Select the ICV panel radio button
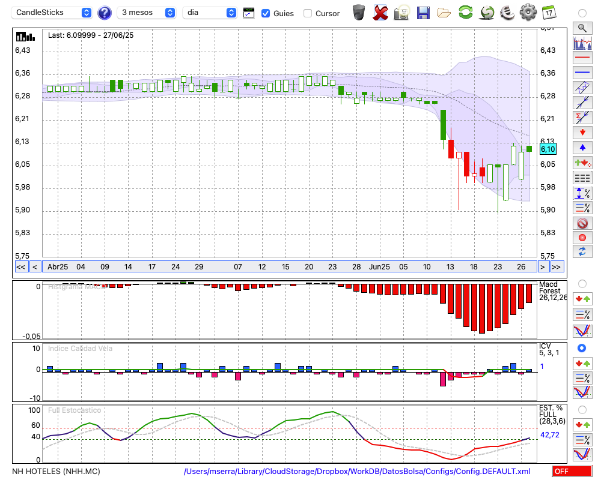601x480 pixels. [582, 348]
